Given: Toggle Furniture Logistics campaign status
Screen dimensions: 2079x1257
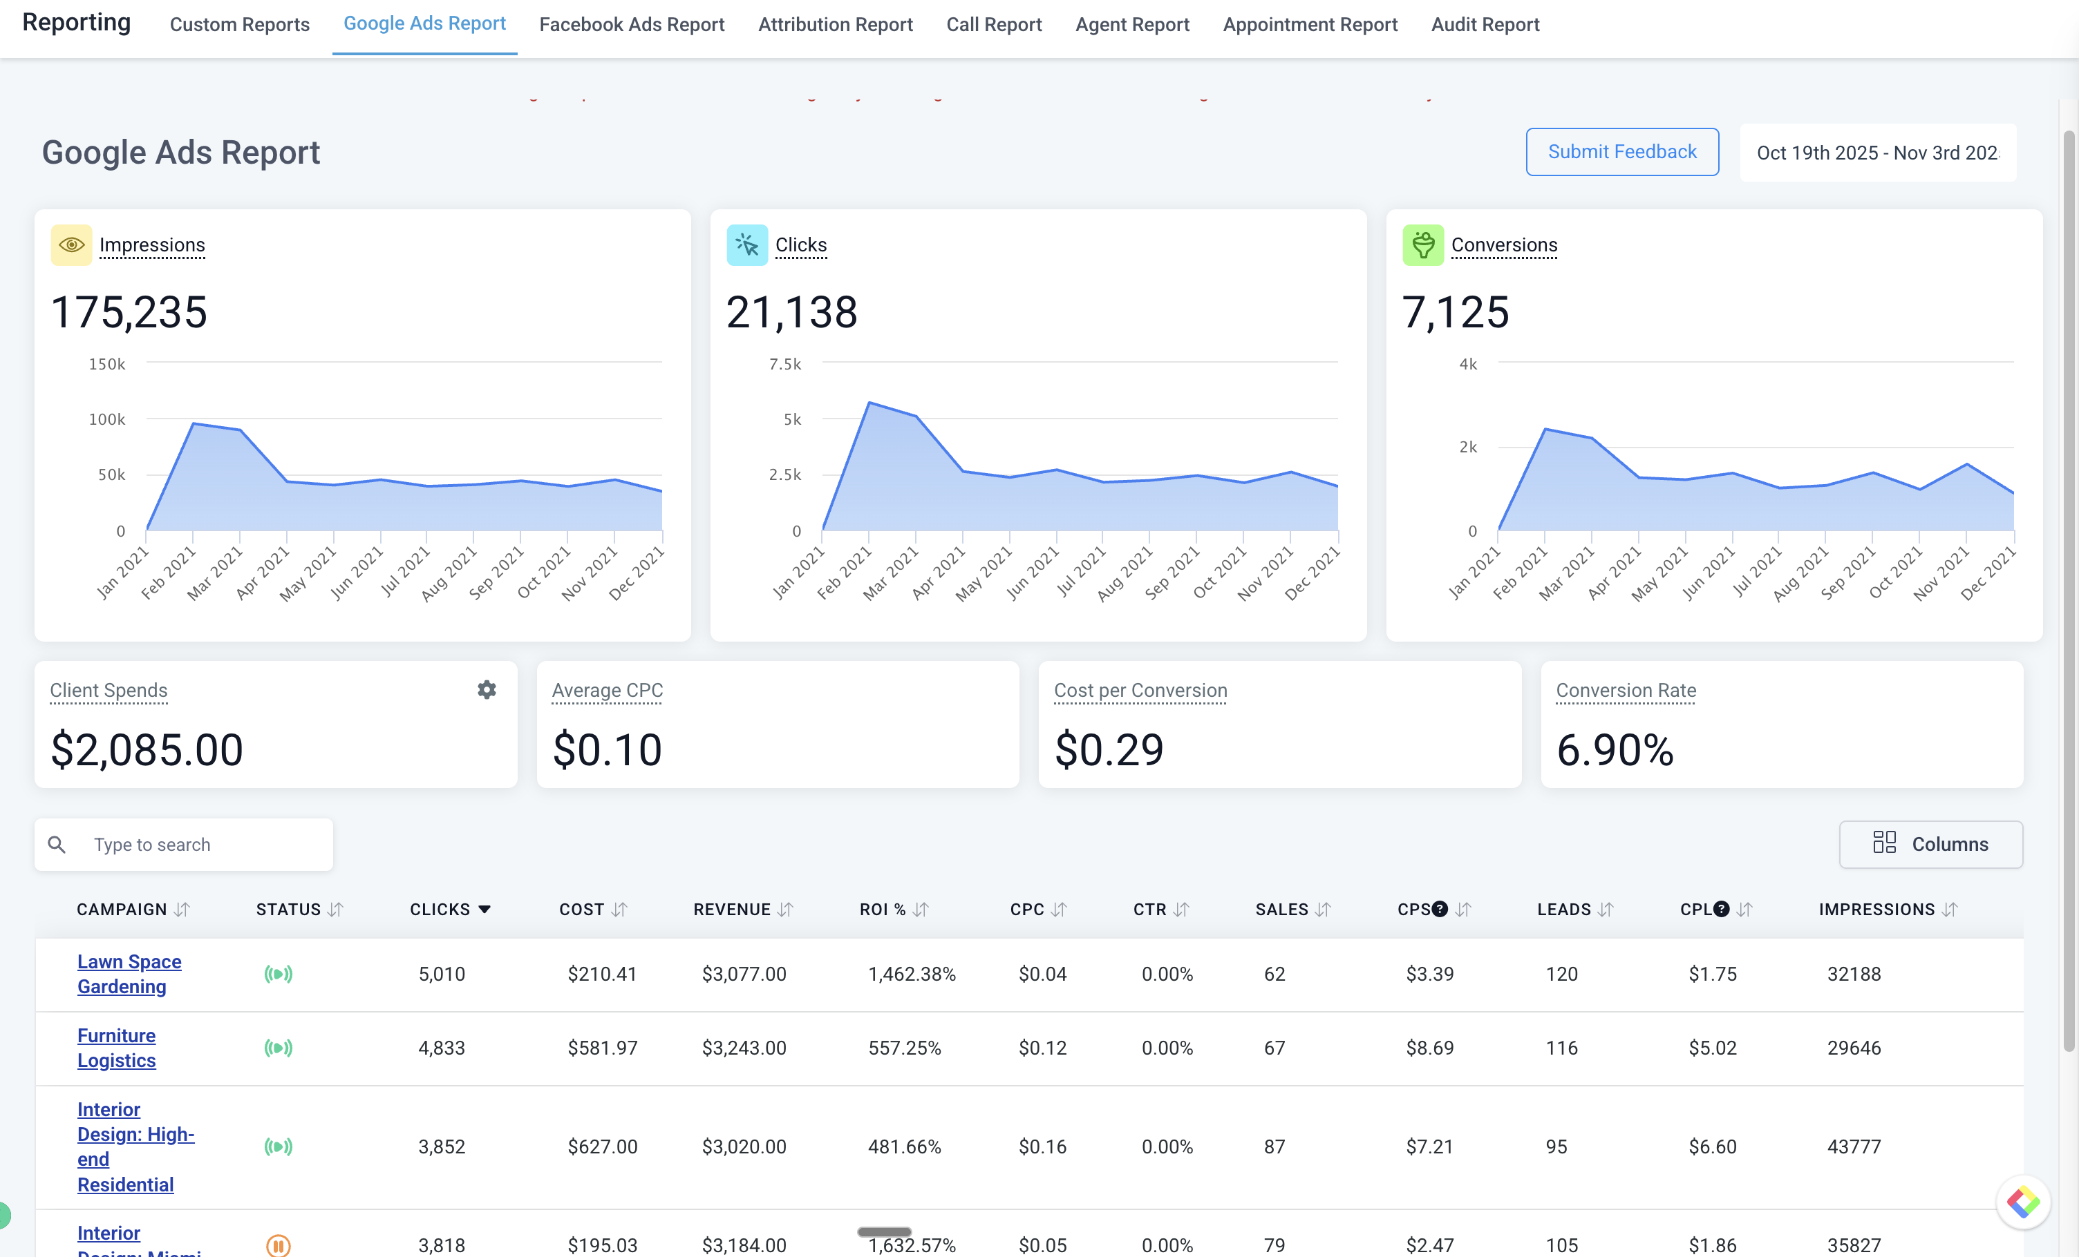Looking at the screenshot, I should pos(279,1048).
